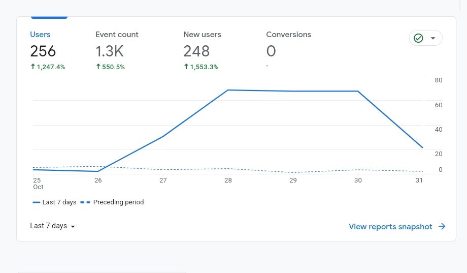
Task: Click the green up arrow beside 1,553.3%
Action: point(186,67)
